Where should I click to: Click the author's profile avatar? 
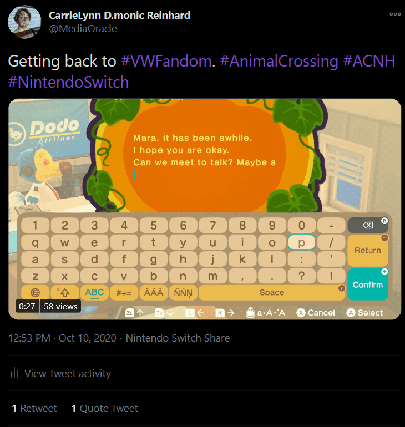point(24,22)
